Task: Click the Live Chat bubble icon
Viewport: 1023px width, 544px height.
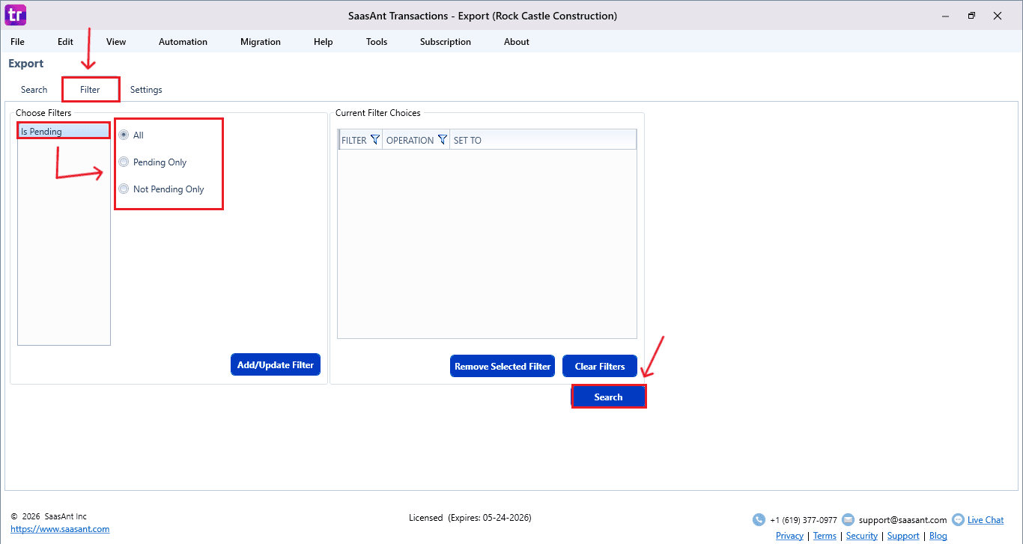Action: click(x=958, y=520)
